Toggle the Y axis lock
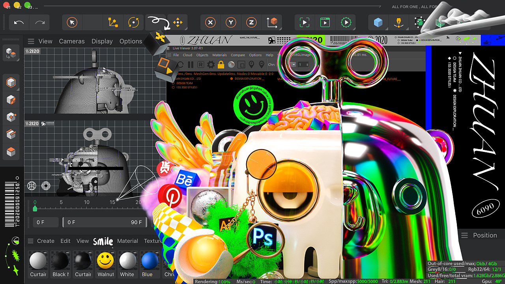 (231, 22)
